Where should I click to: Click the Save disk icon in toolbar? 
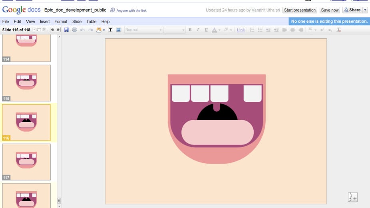pos(66,30)
